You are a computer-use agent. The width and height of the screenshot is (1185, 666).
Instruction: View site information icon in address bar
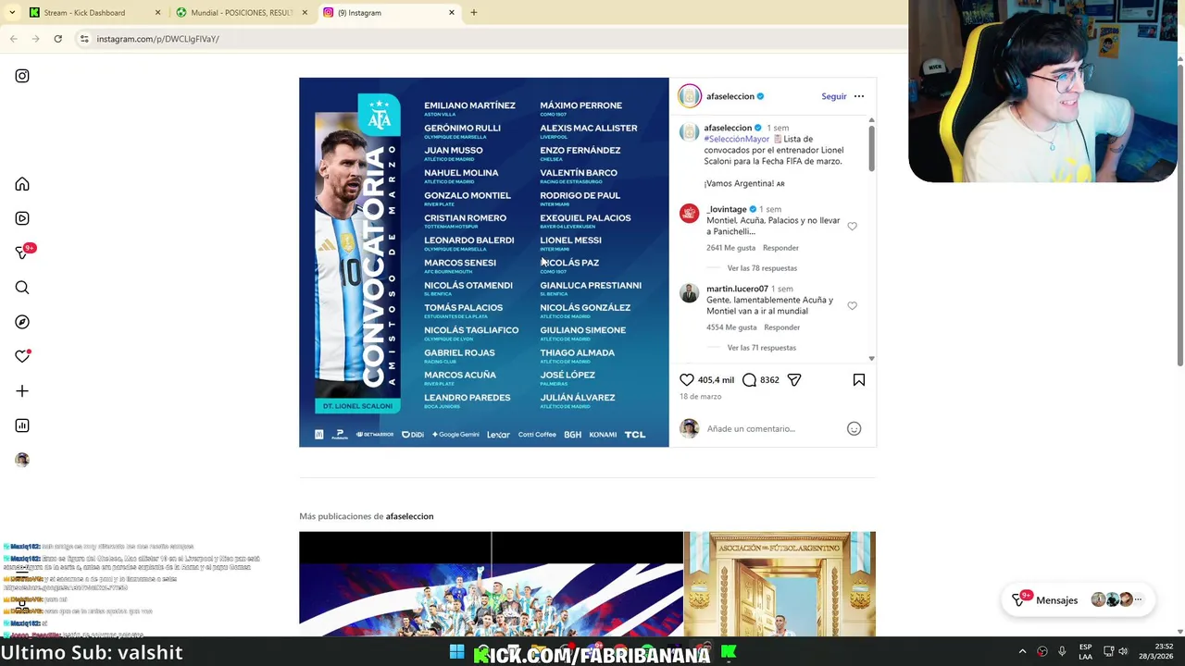pos(84,39)
